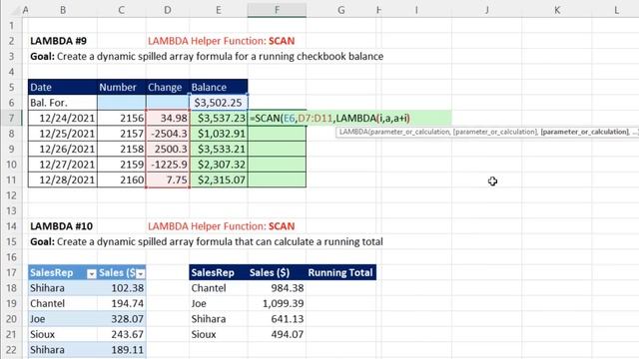The width and height of the screenshot is (639, 359).
Task: Select date cell 12/27/2021
Action: point(62,165)
